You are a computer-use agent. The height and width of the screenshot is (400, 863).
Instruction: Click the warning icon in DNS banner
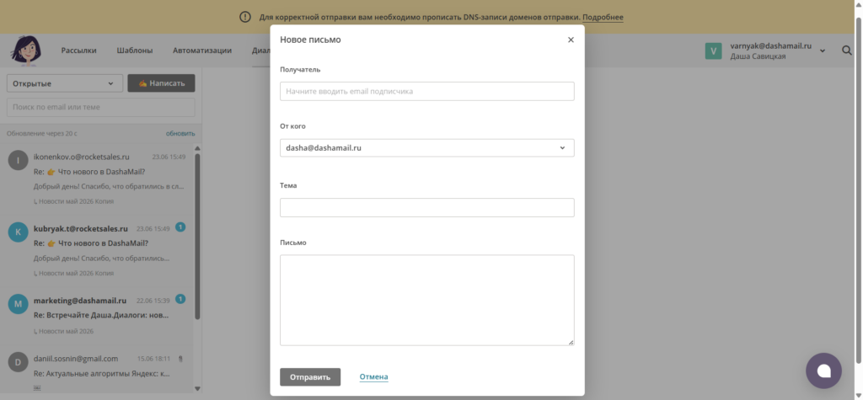245,17
